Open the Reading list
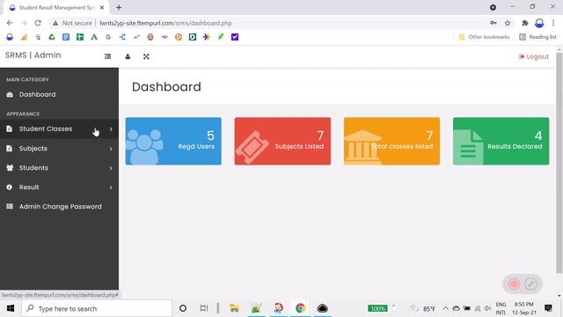563x317 pixels. point(537,37)
